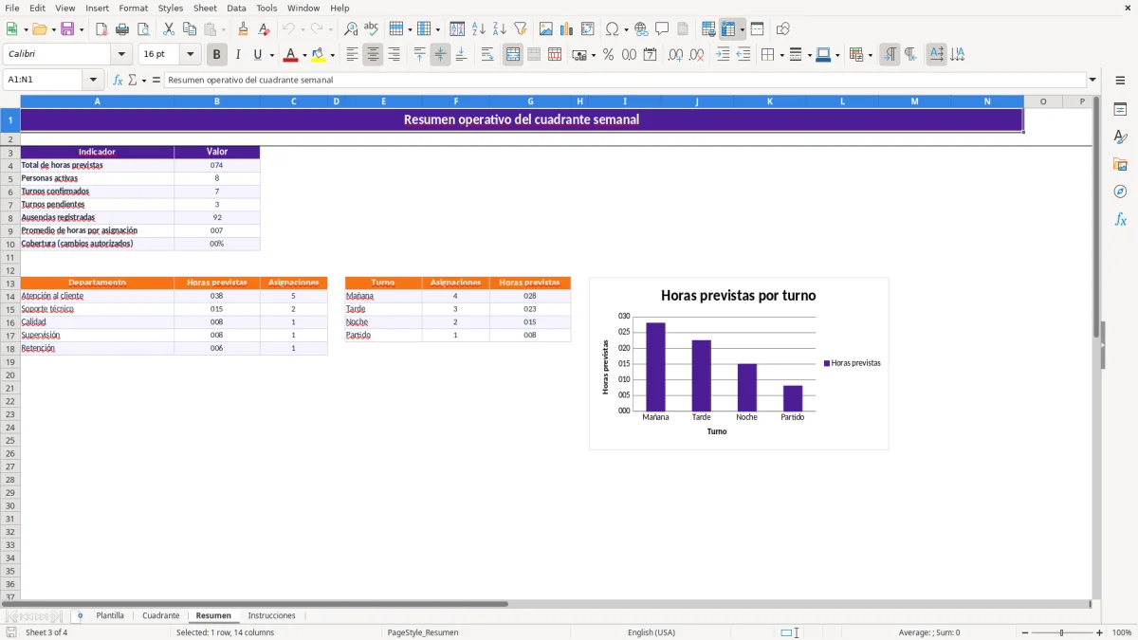
Task: Open the Sheet menu
Action: [x=205, y=8]
